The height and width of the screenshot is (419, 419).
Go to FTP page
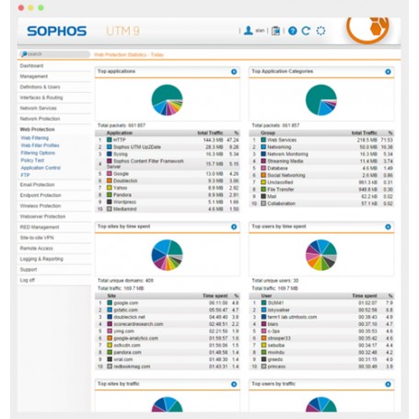pos(25,175)
